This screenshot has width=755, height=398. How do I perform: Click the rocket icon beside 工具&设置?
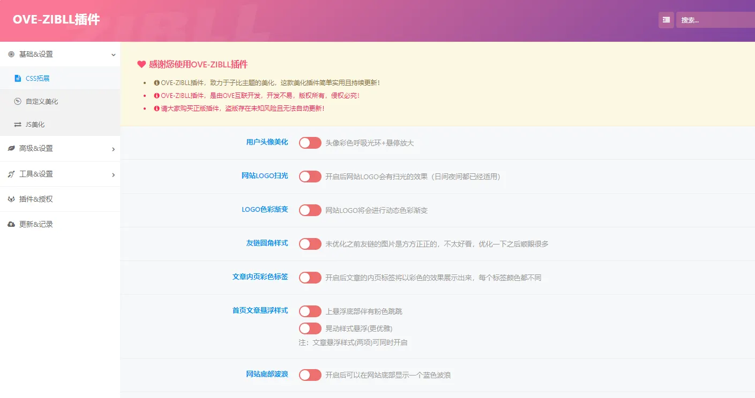(11, 174)
